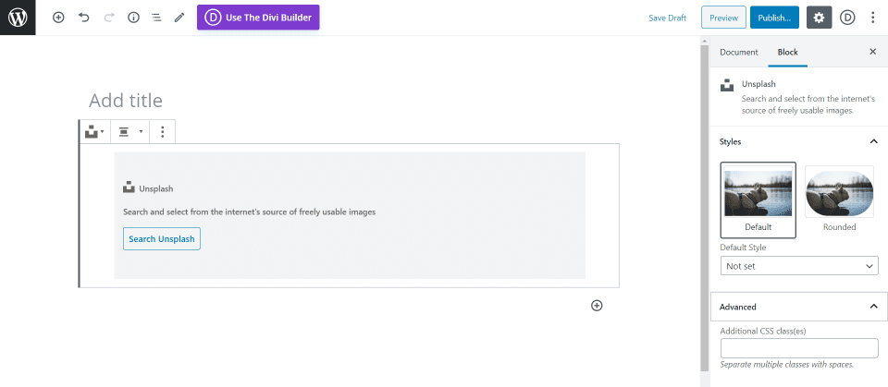Open the content structure info icon

click(x=133, y=18)
